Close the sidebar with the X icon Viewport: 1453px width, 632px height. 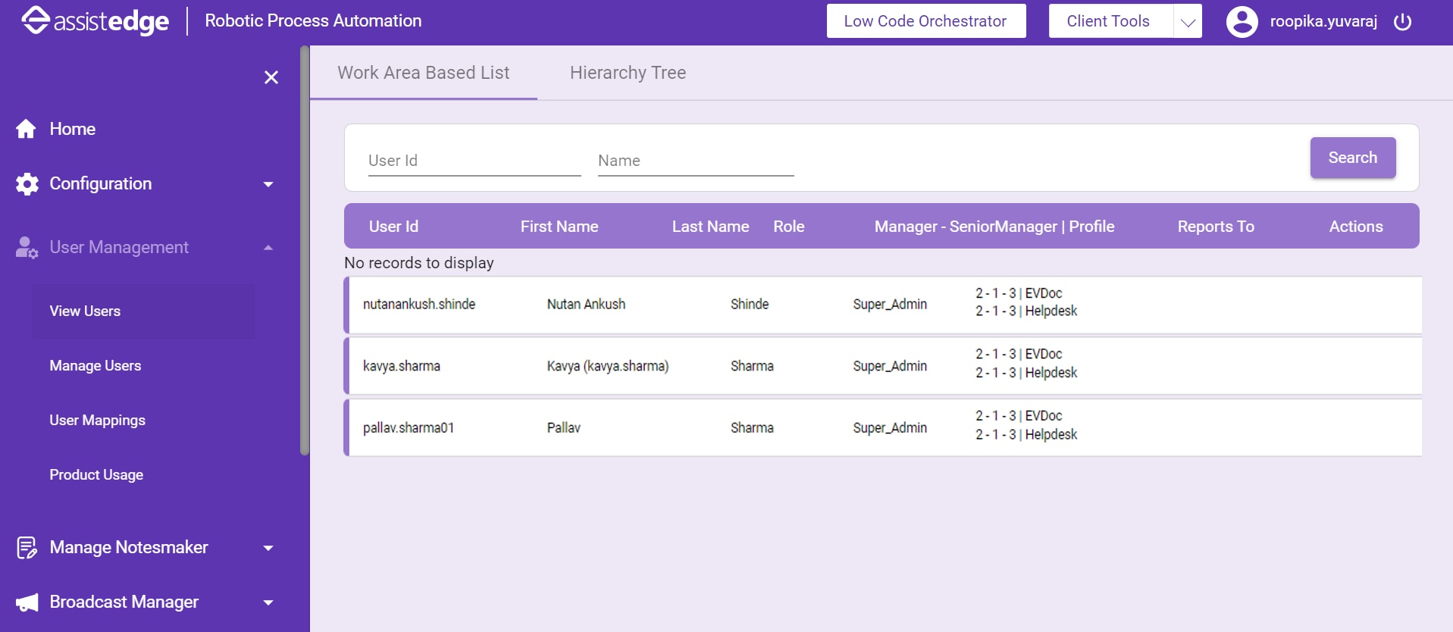(x=271, y=77)
